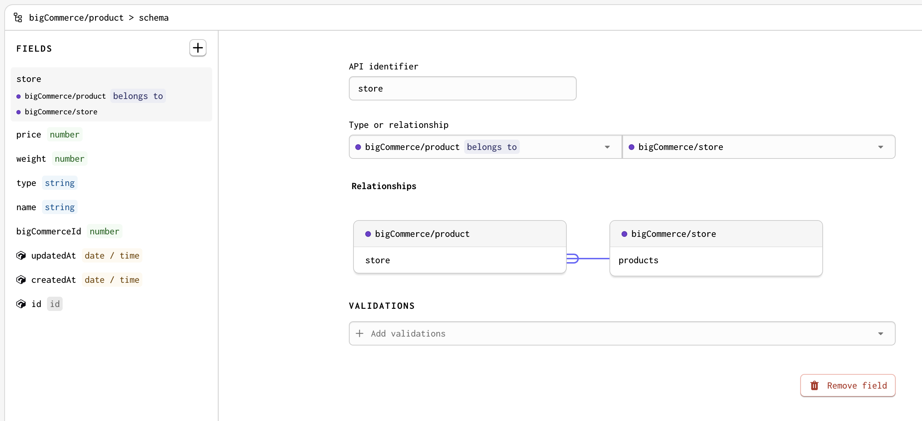
Task: Select the updatedAt date / time field
Action: point(79,255)
